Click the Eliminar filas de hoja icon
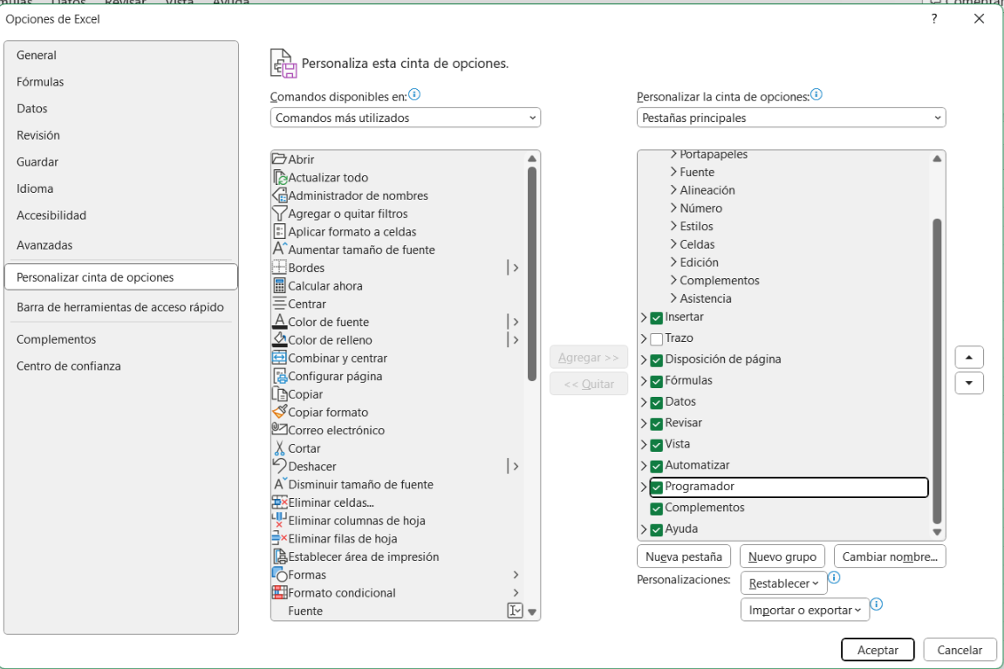 [x=279, y=538]
